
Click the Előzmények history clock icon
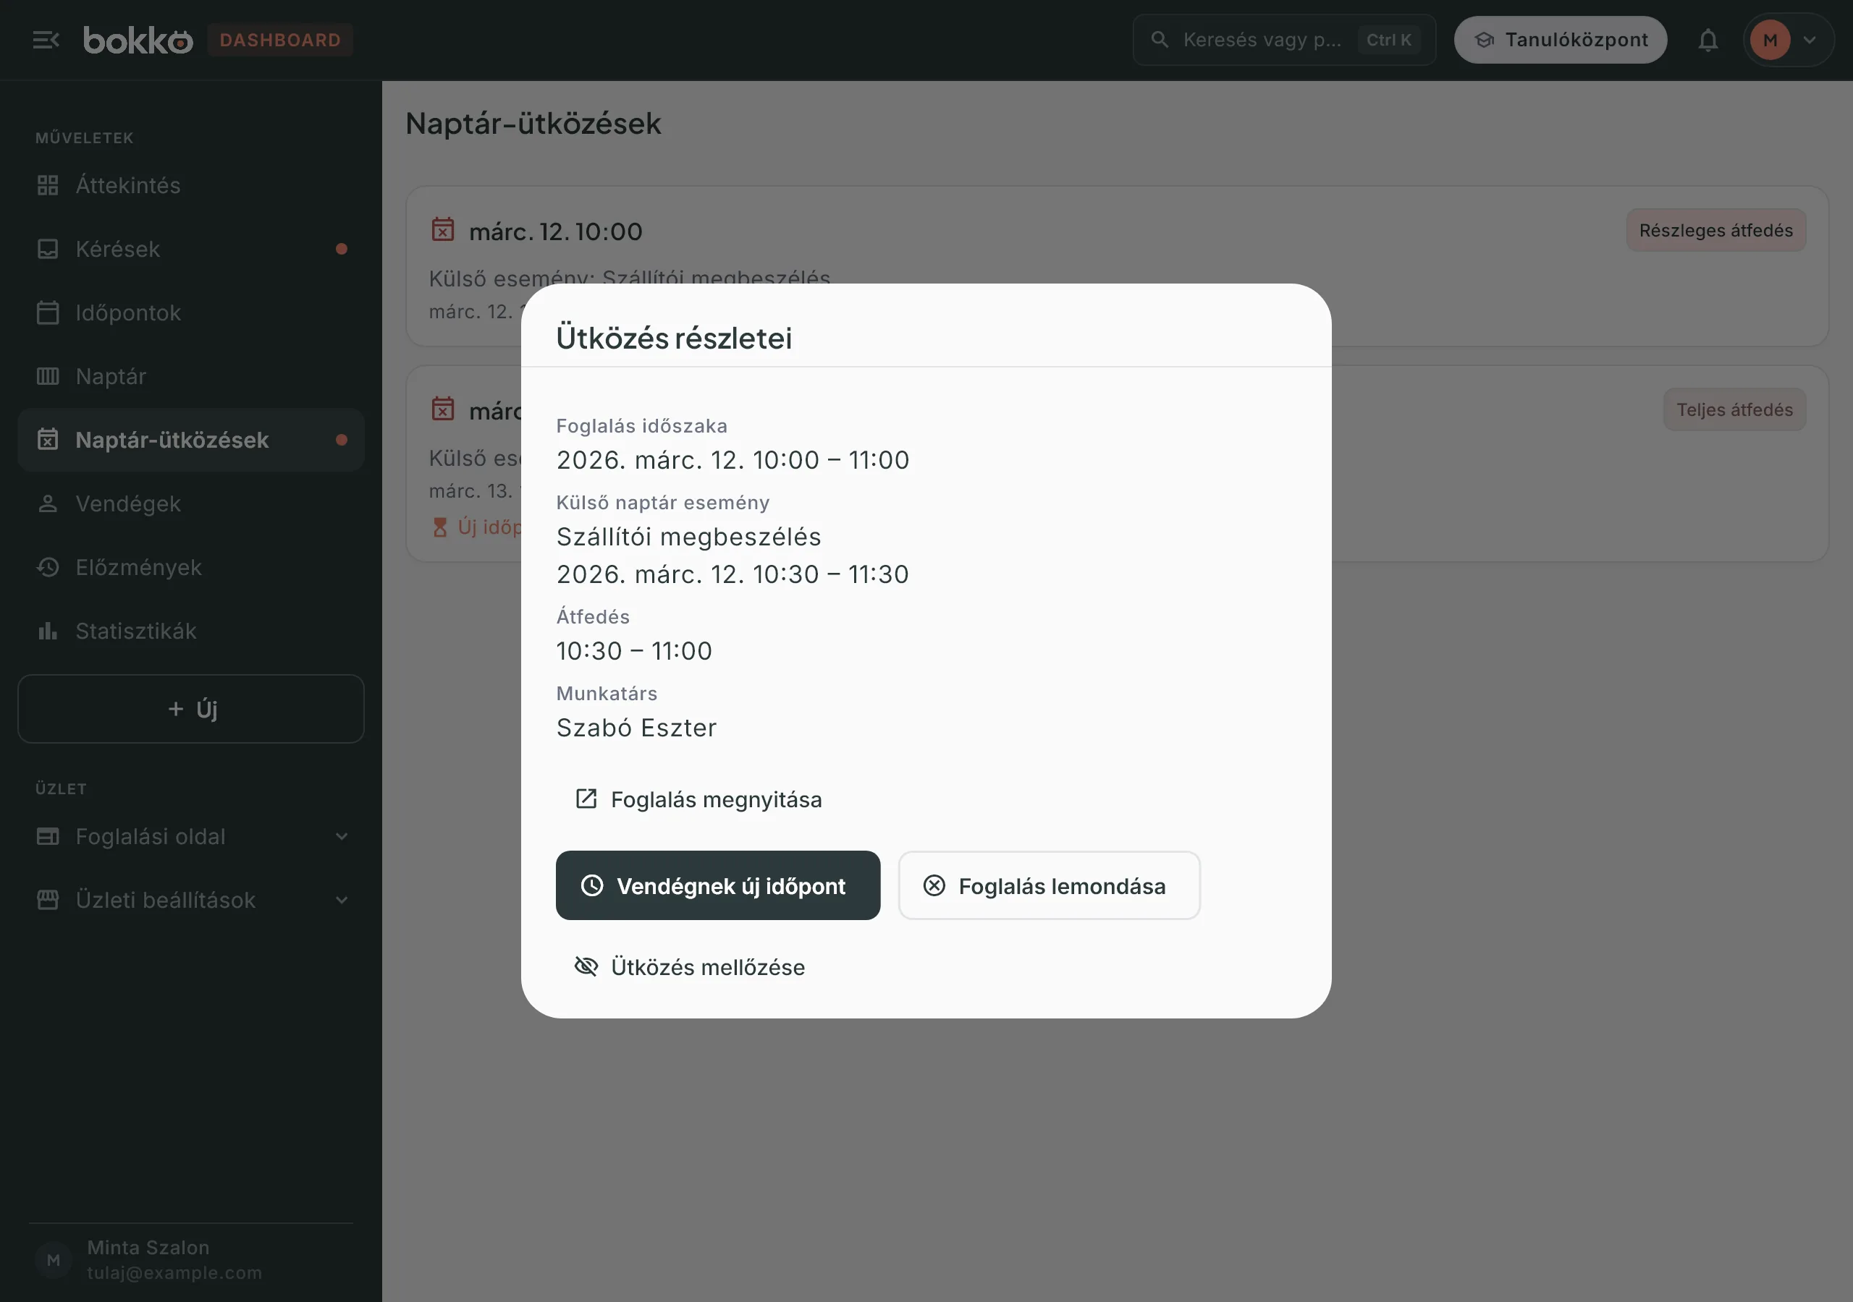point(48,567)
